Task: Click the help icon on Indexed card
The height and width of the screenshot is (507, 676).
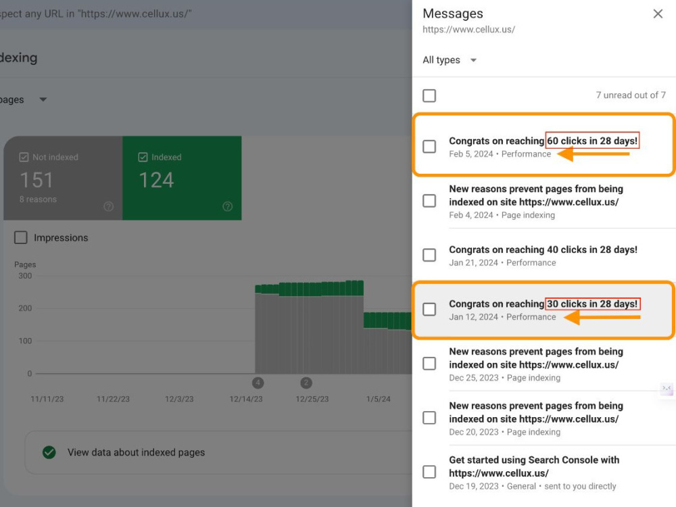Action: coord(228,206)
